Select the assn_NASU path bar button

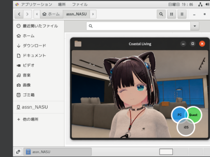(x=76, y=14)
